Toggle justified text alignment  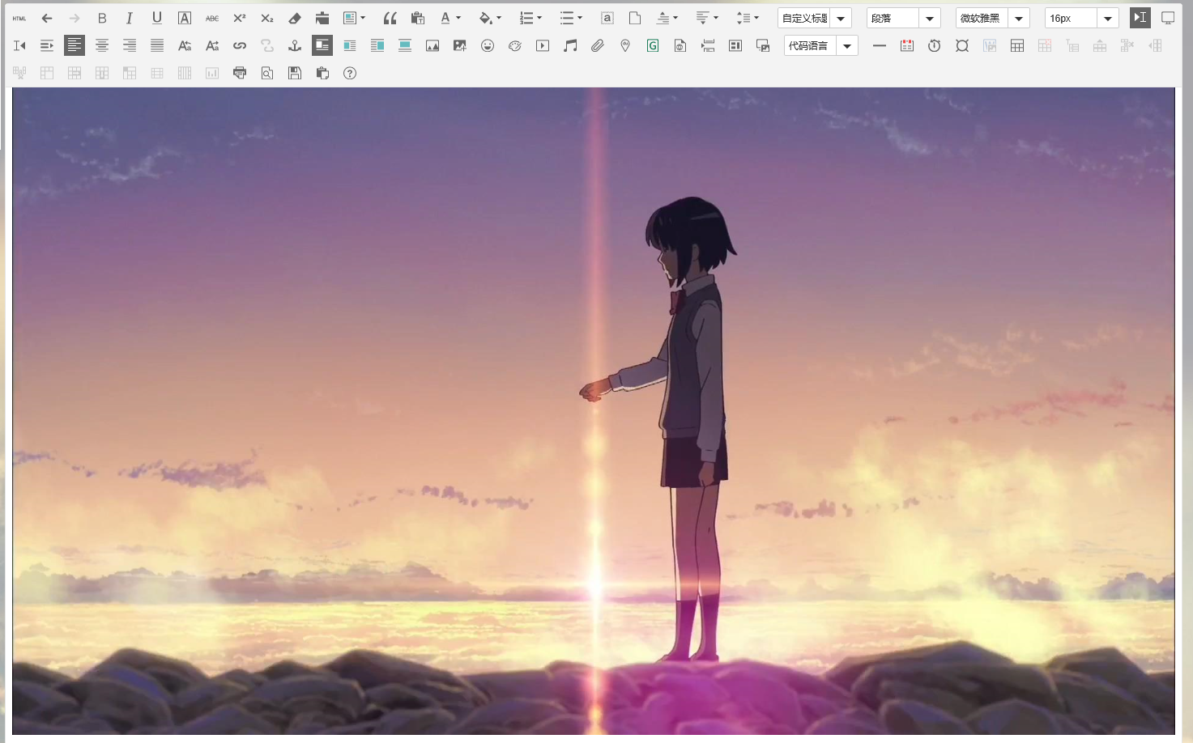157,45
